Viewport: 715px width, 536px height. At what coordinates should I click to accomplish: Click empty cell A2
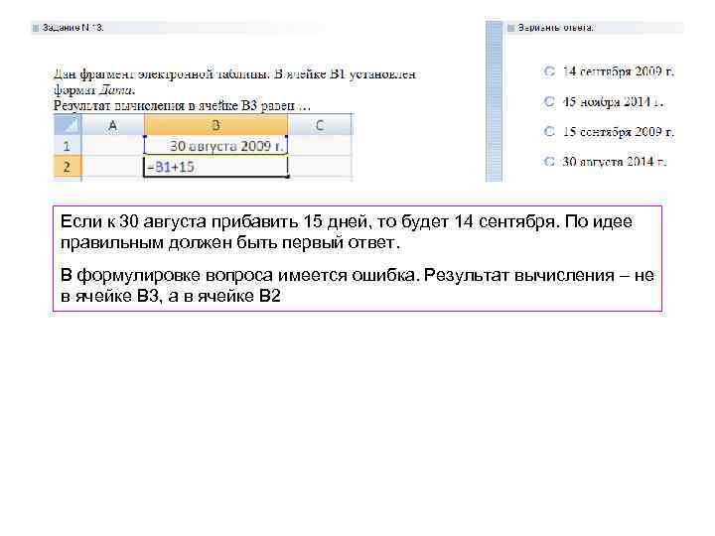[x=112, y=167]
